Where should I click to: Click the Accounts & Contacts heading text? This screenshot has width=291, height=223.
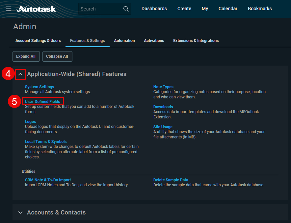click(x=56, y=213)
